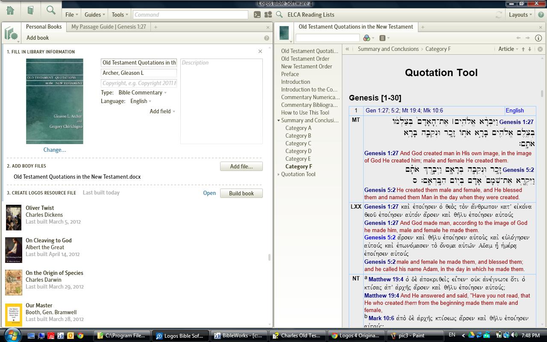Click the Add book link
The width and height of the screenshot is (547, 342).
[38, 38]
